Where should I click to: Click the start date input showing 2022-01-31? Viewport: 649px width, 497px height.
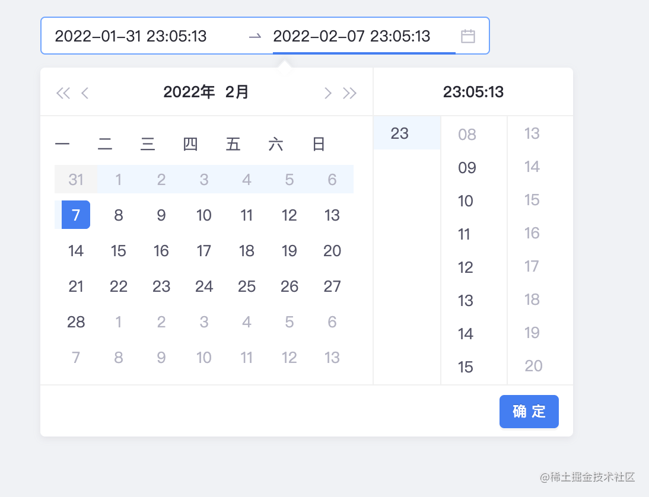pyautogui.click(x=131, y=36)
